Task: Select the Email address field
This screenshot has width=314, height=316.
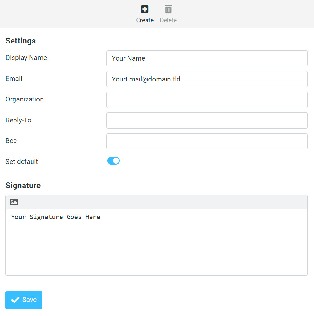Action: point(207,79)
